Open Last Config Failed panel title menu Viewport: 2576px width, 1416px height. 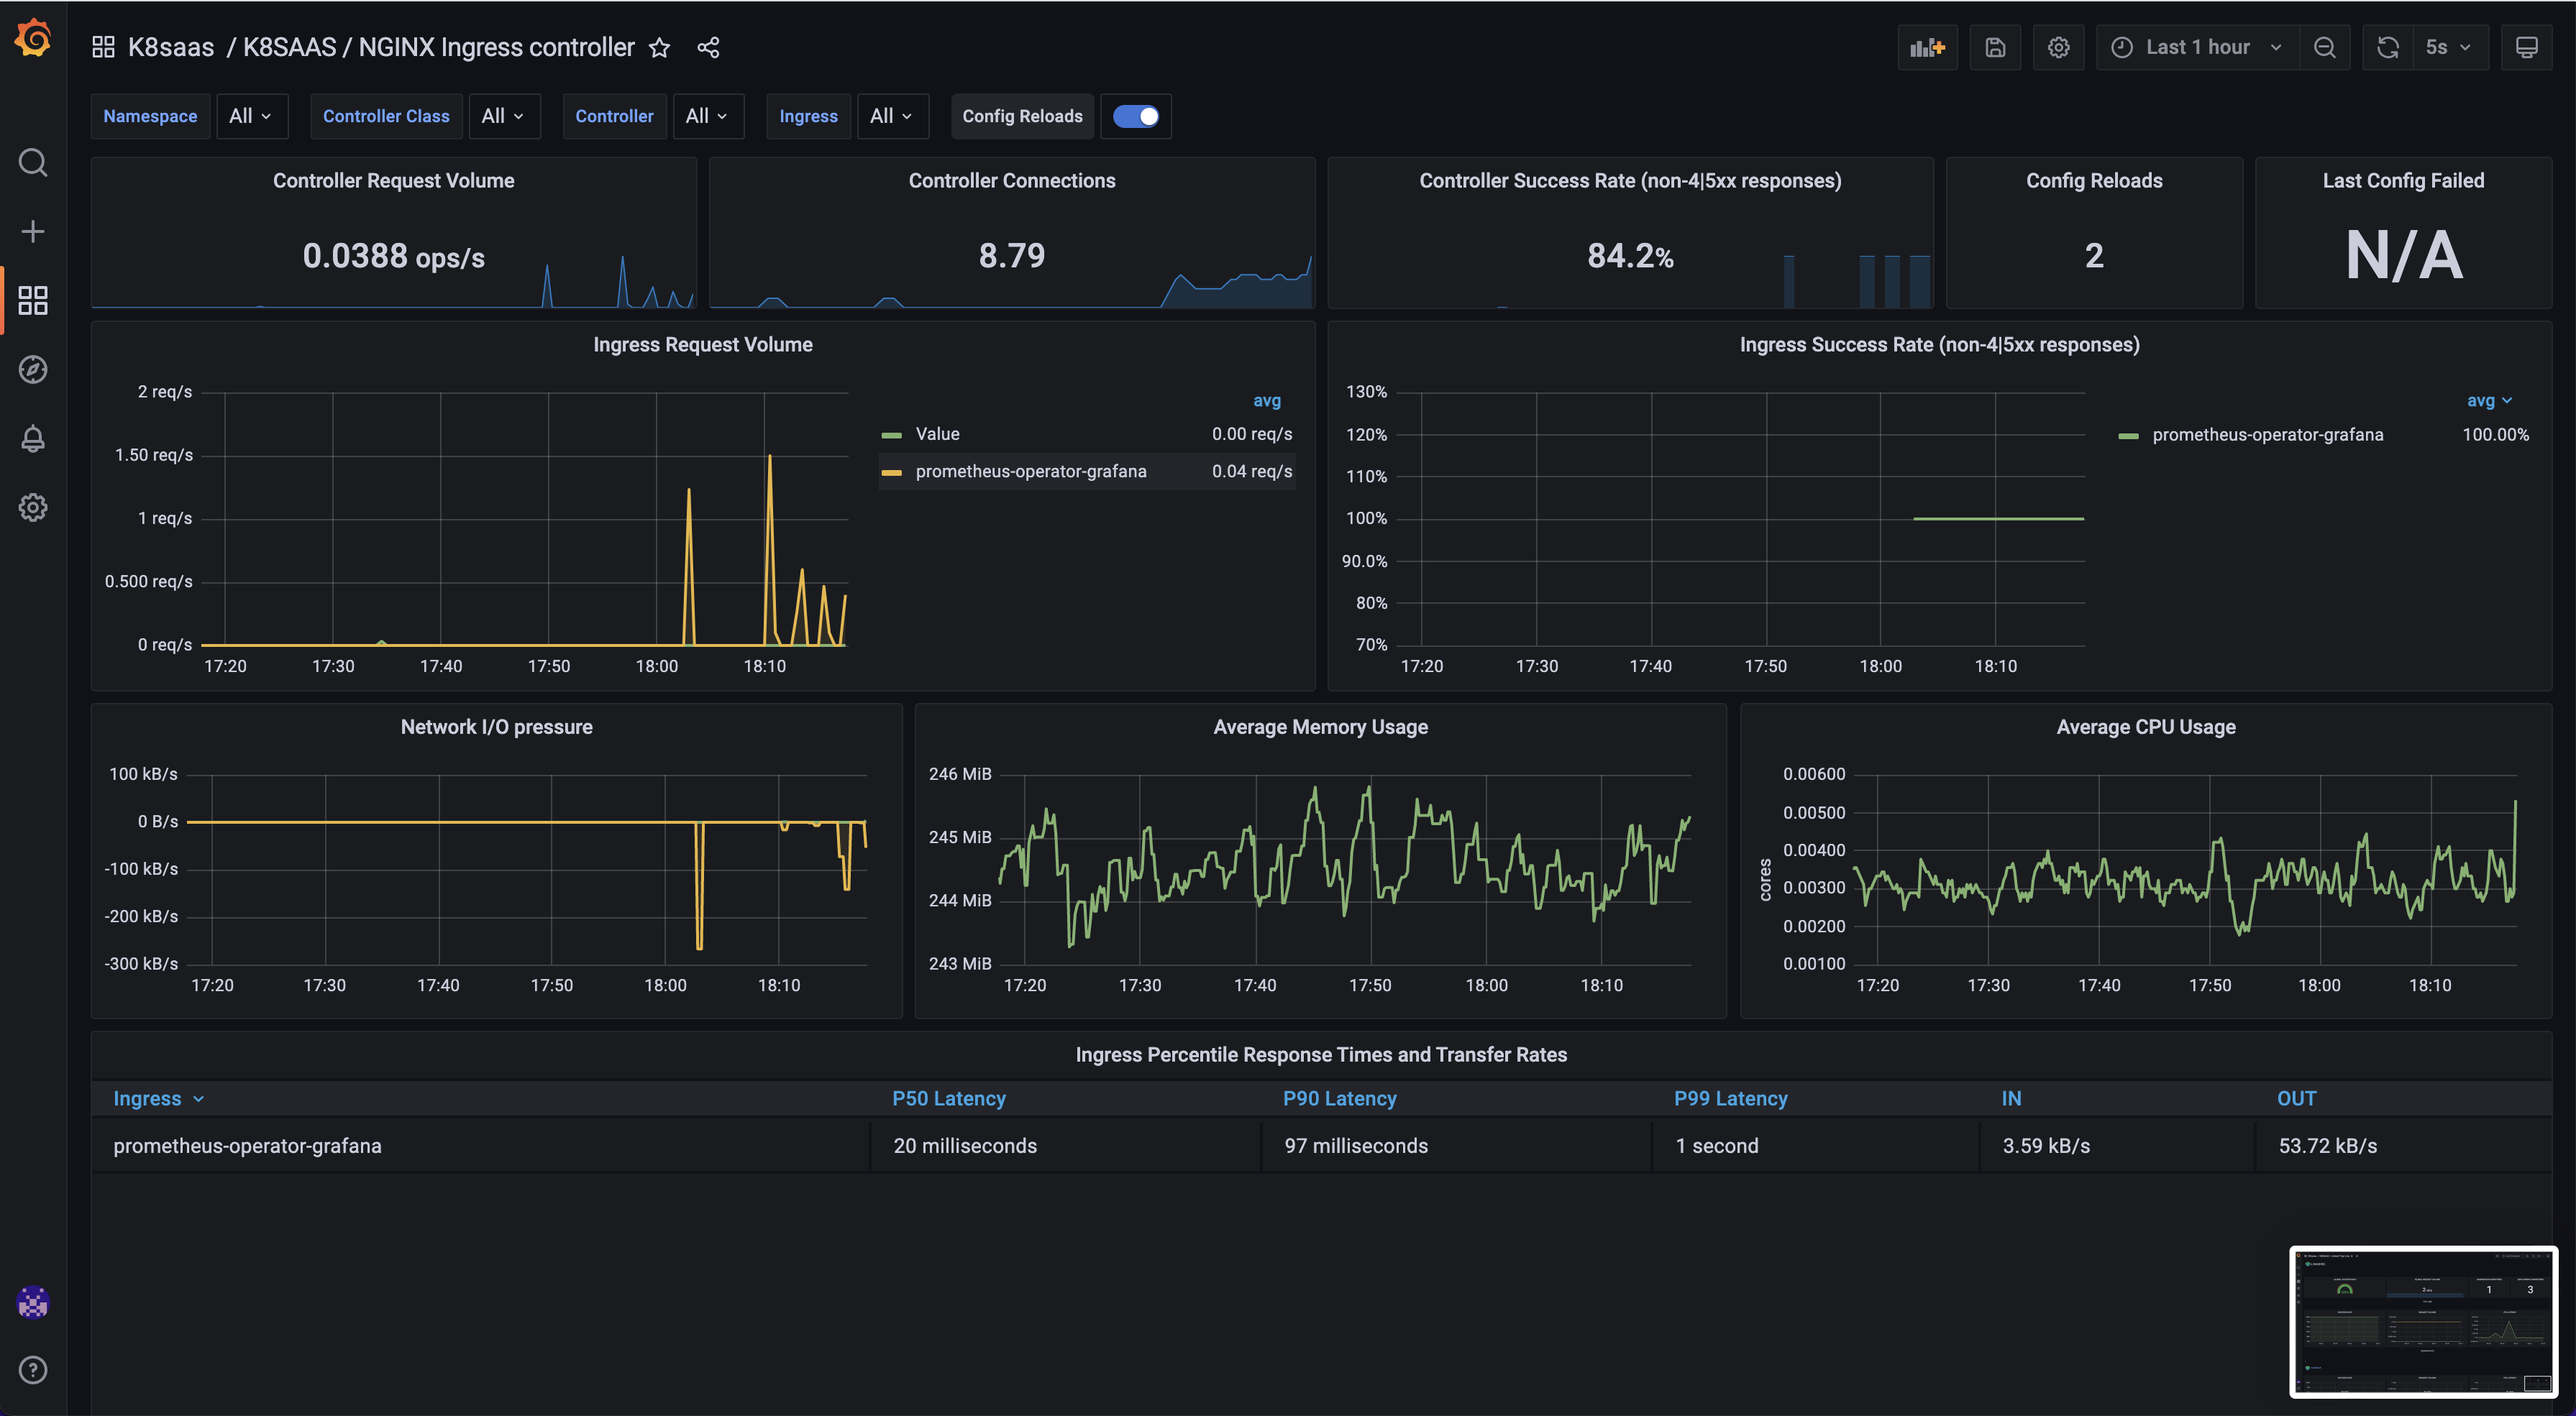[2403, 181]
